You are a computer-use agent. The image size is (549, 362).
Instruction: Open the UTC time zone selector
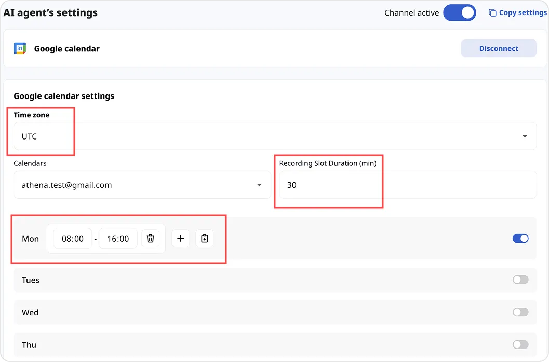[x=270, y=136]
